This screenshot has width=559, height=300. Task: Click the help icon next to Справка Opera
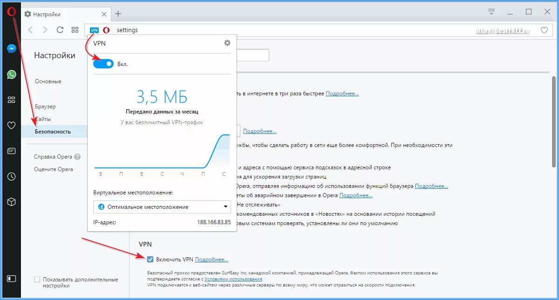point(77,157)
